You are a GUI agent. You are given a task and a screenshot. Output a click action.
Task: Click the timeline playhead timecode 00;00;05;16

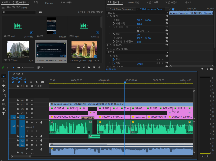(x=19, y=78)
